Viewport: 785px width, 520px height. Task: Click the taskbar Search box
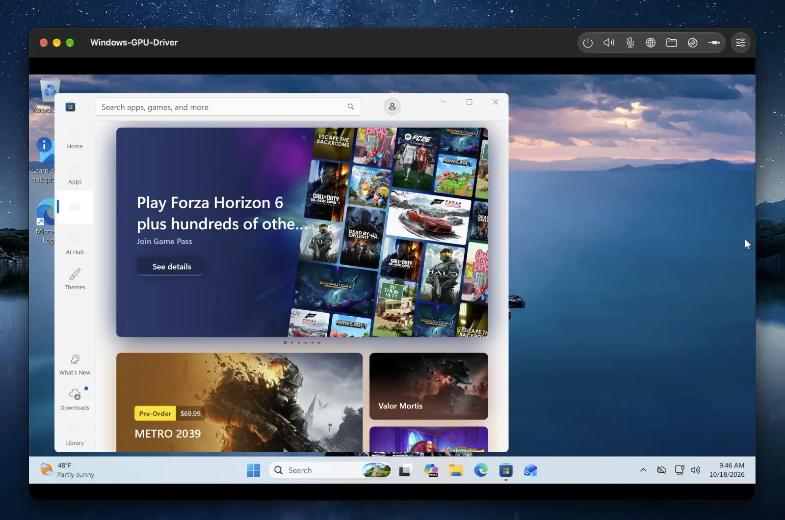pos(330,470)
